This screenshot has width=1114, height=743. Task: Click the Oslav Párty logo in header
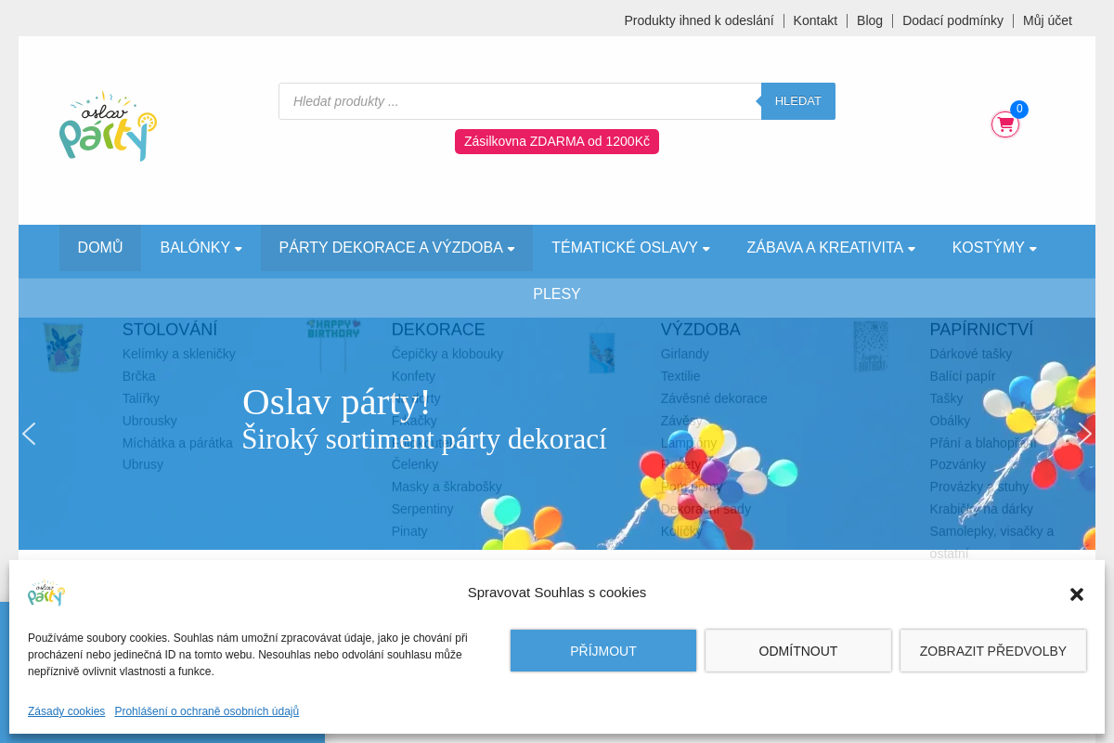tap(108, 126)
